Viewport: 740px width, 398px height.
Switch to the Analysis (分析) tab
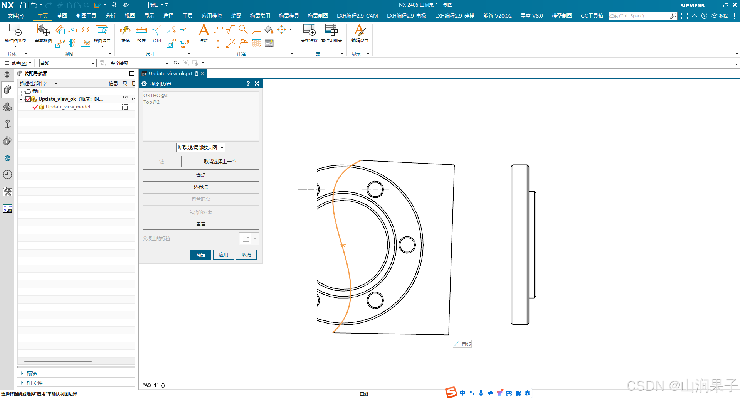(111, 16)
